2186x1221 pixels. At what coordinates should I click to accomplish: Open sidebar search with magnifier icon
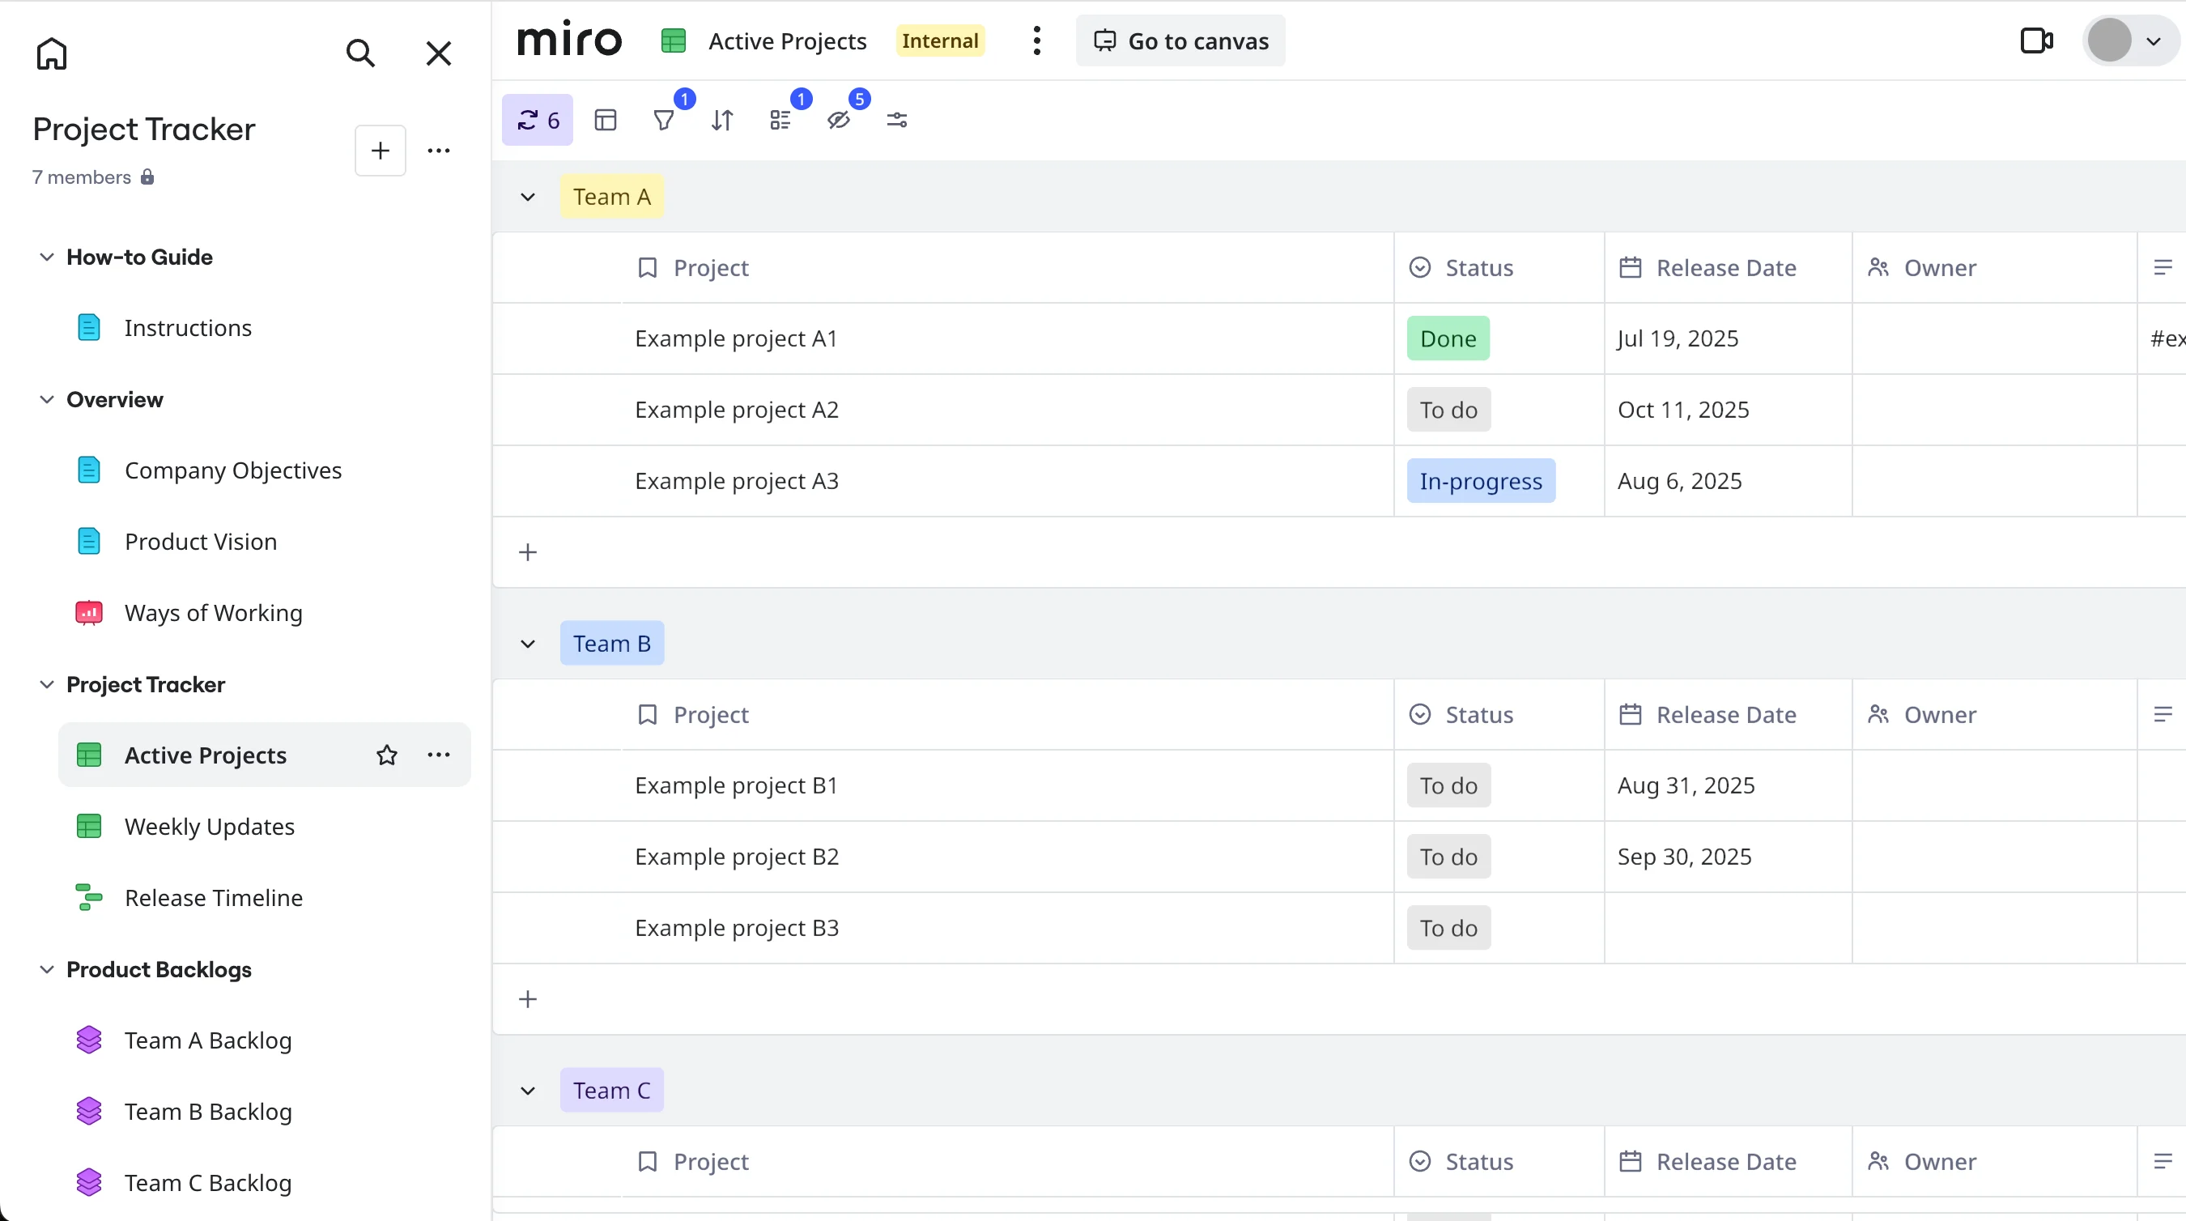pyautogui.click(x=360, y=53)
